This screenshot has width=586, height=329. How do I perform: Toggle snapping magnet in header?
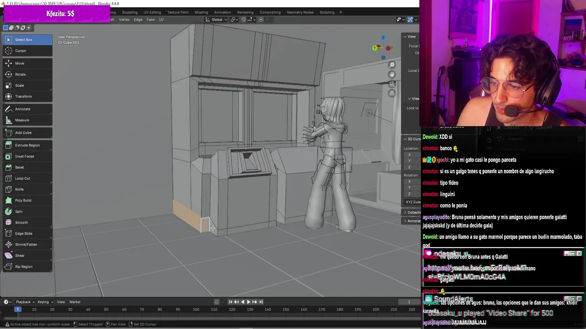click(244, 20)
